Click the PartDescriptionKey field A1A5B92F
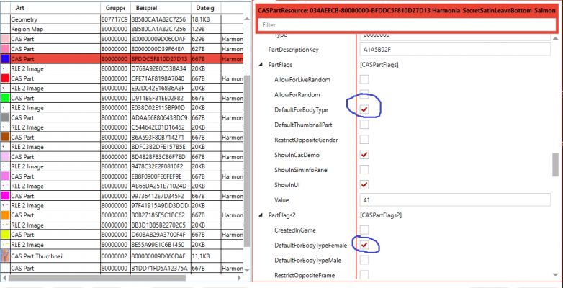Screen dimensions: 563x288 coord(455,50)
